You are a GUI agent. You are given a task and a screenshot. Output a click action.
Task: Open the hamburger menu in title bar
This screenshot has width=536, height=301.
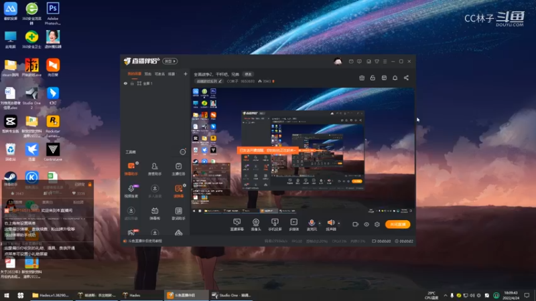(385, 62)
